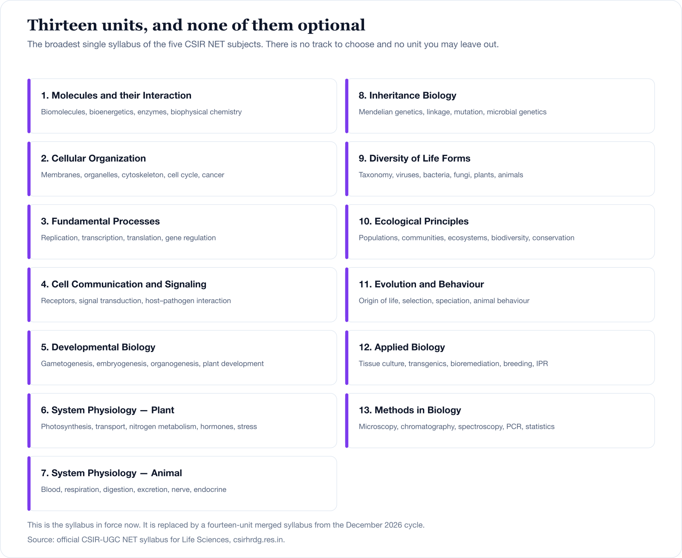Open the Evolution and Behaviour card
Image resolution: width=682 pixels, height=558 pixels.
tap(500, 295)
